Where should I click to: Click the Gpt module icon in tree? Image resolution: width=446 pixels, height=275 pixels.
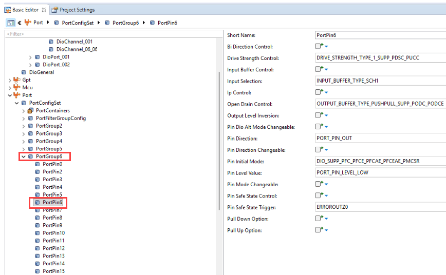17,80
